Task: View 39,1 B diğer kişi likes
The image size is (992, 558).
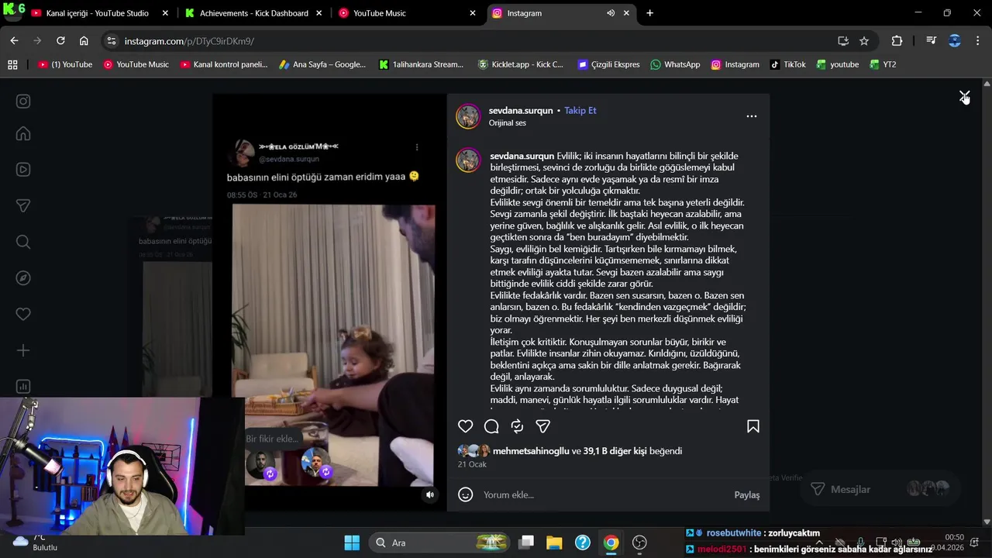Action: 615,451
